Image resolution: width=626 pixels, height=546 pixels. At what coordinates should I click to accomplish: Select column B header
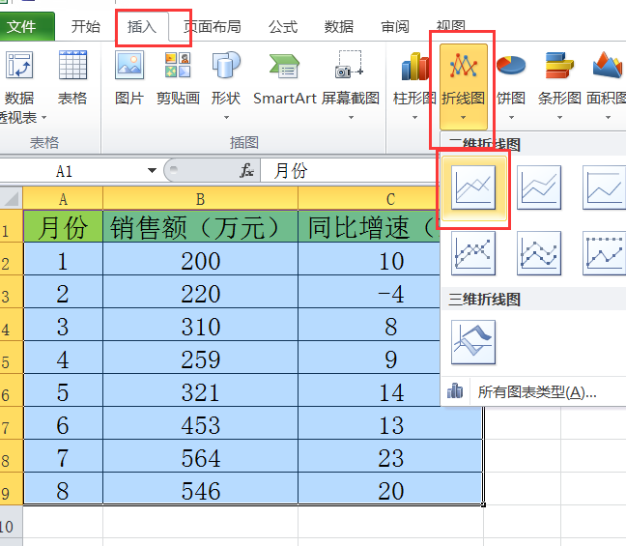tap(200, 198)
